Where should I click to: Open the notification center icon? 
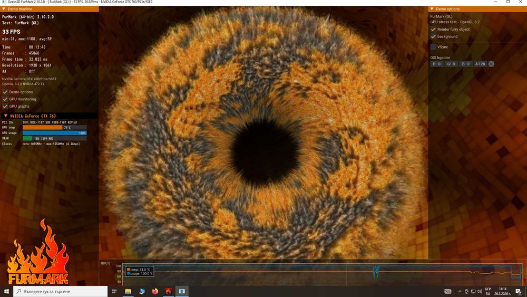pos(519,291)
